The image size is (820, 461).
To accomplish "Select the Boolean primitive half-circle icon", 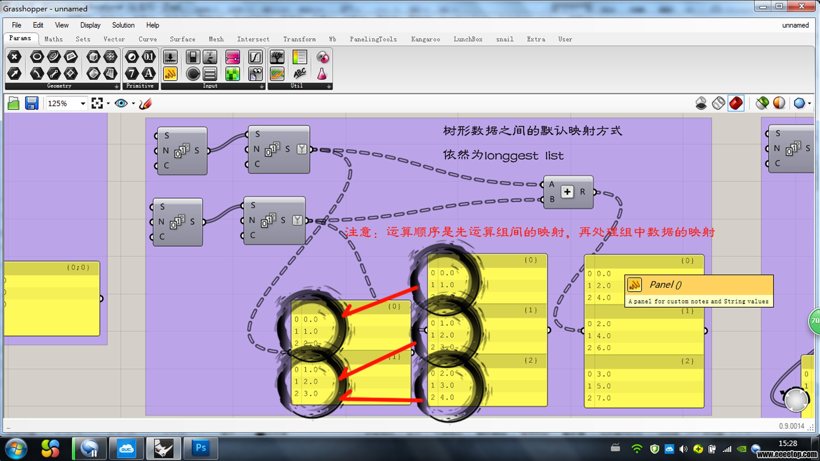I will click(x=132, y=57).
